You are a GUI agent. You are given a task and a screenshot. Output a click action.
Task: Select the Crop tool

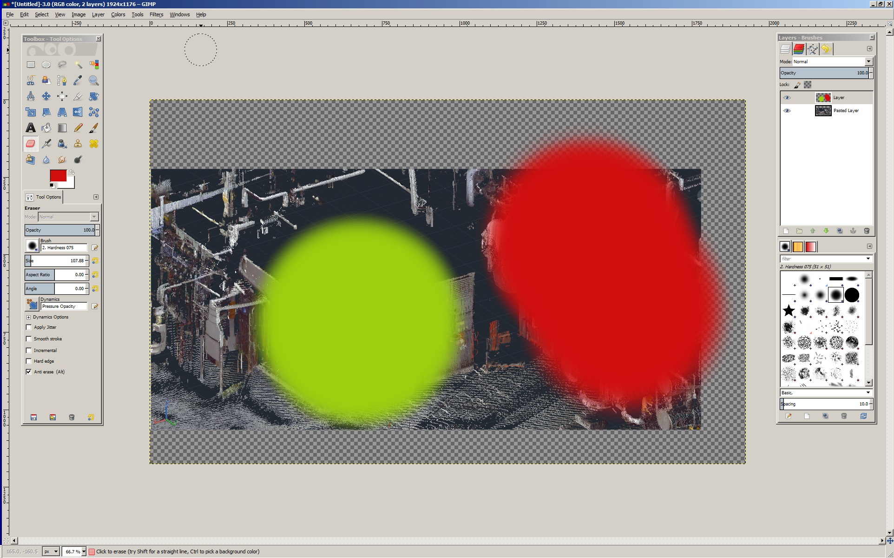click(x=78, y=96)
